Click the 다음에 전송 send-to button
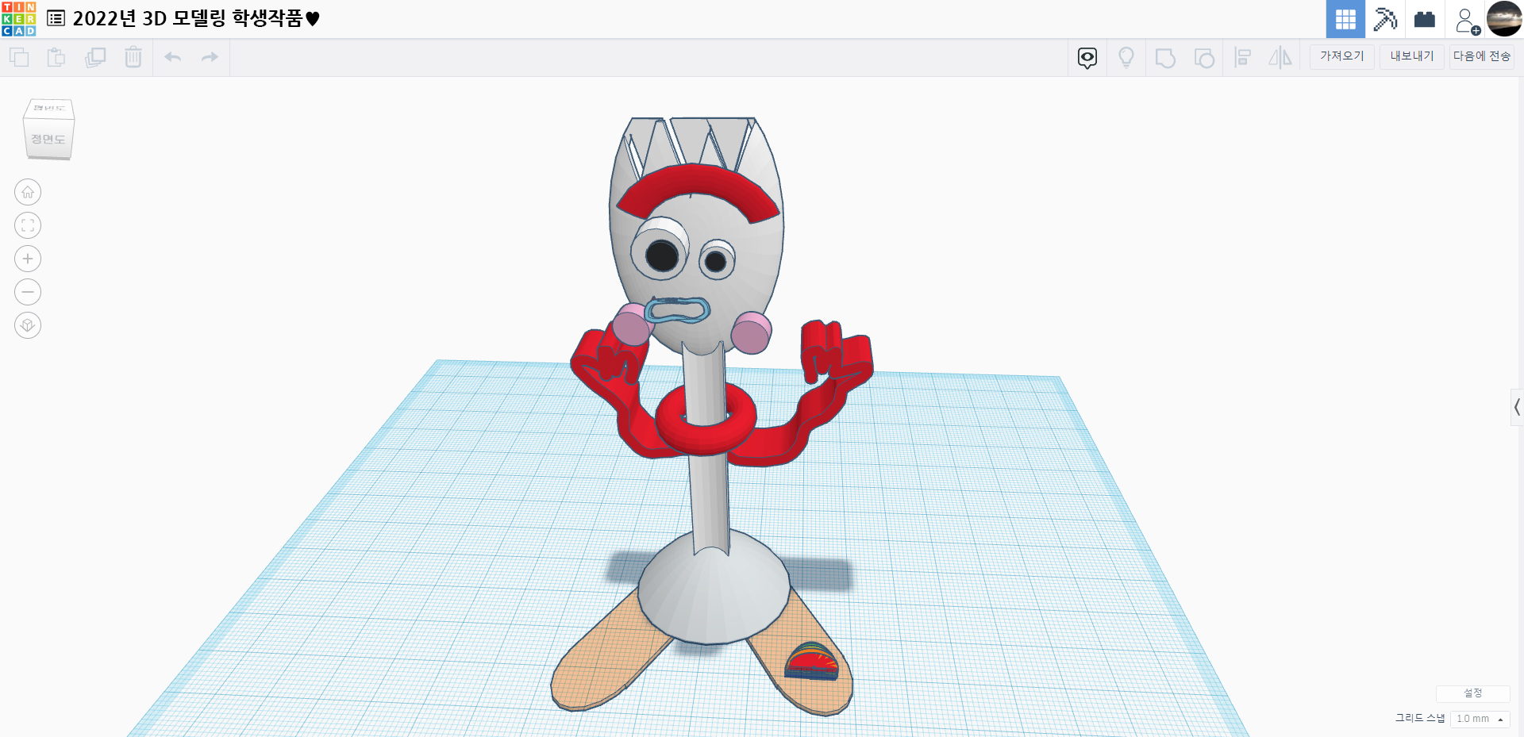This screenshot has height=737, width=1524. (1482, 56)
